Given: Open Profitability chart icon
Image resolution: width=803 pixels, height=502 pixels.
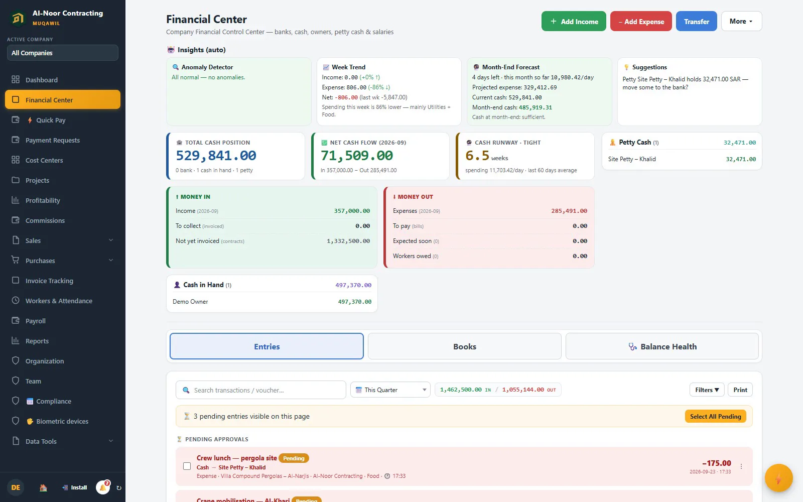Looking at the screenshot, I should [x=16, y=200].
